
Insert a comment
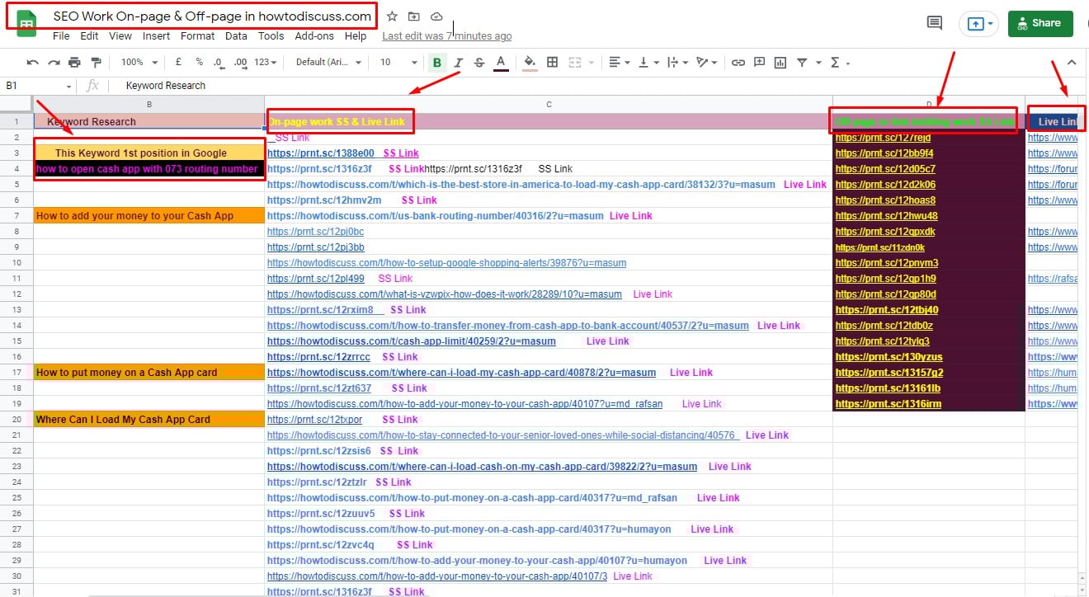[760, 62]
